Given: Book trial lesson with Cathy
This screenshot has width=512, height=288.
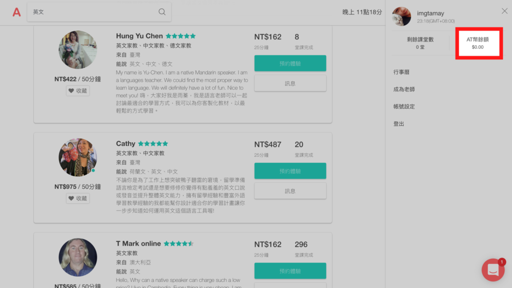Looking at the screenshot, I should click(x=290, y=171).
